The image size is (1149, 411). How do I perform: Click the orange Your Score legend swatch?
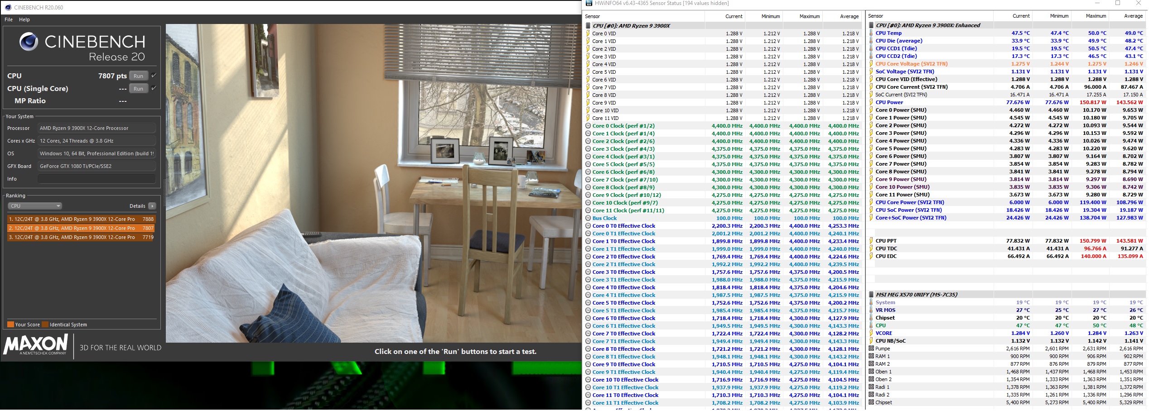pyautogui.click(x=10, y=325)
